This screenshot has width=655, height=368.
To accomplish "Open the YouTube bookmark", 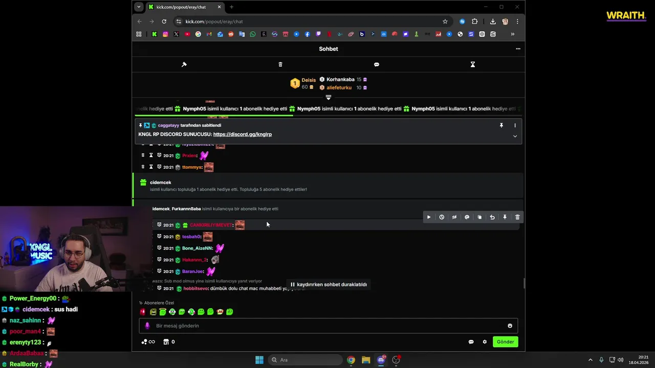I will 187,34.
